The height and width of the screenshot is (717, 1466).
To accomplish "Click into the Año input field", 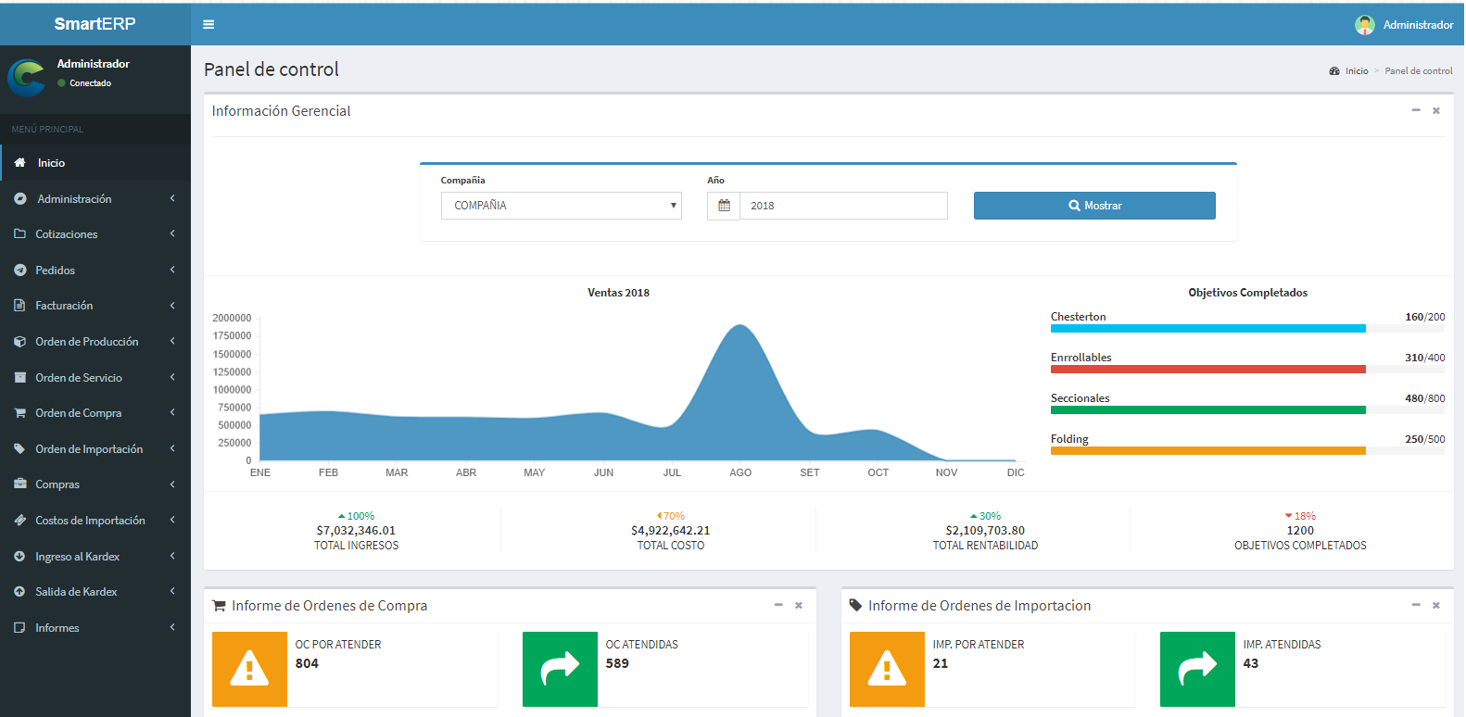I will (x=842, y=206).
